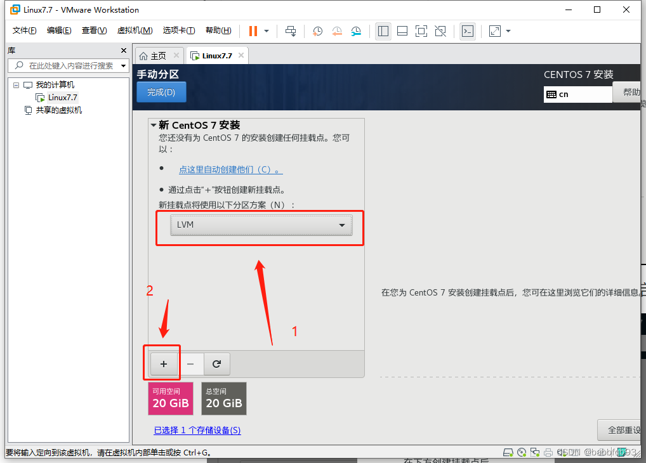
Task: Open the 虚拟机(M) menu
Action: pyautogui.click(x=135, y=30)
